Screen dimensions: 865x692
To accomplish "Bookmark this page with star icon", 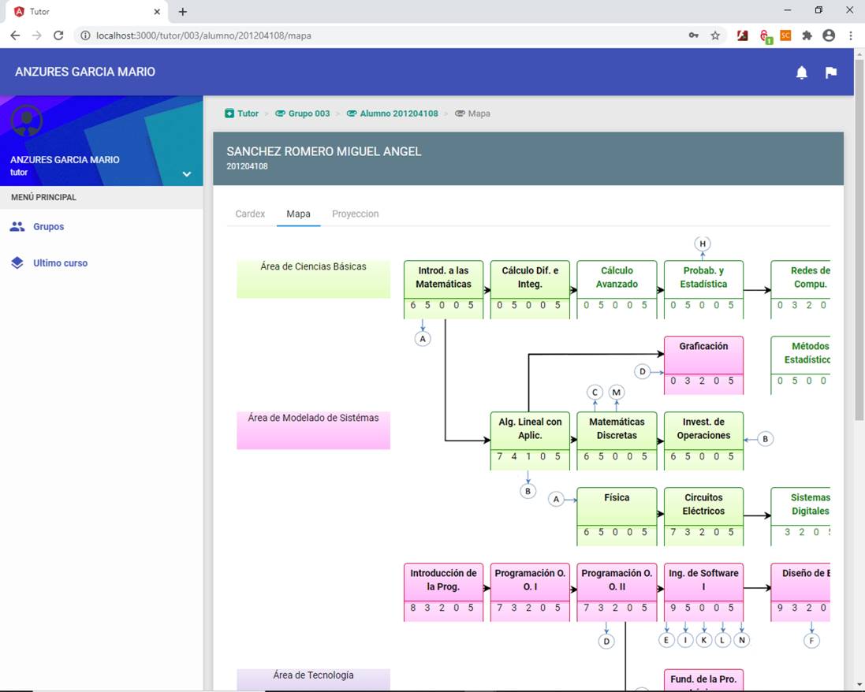I will pyautogui.click(x=715, y=35).
